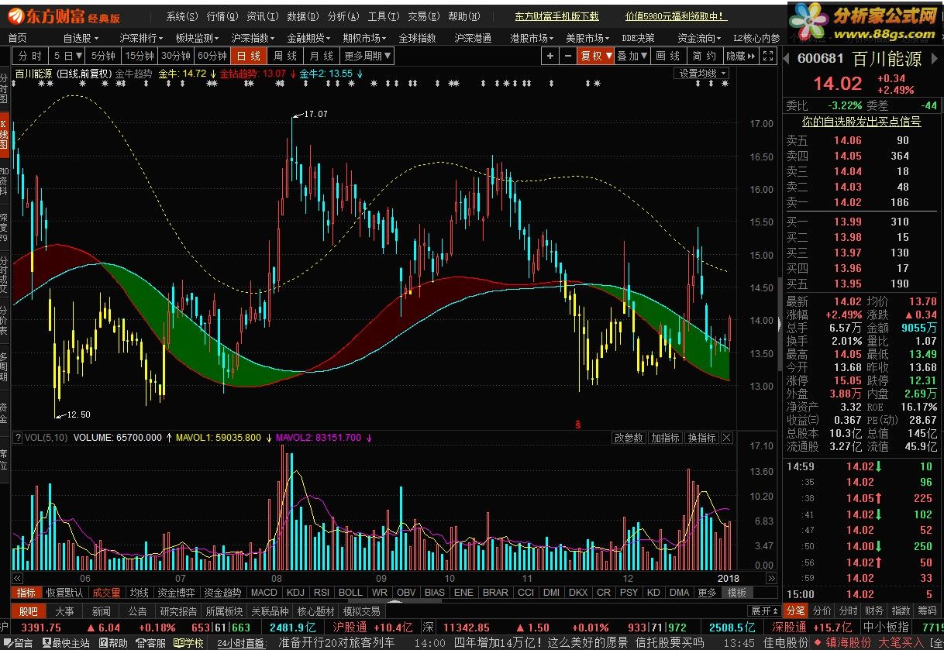944x650 pixels.
Task: Click the ">>" arrow to scroll the chart forward
Action: 771,578
